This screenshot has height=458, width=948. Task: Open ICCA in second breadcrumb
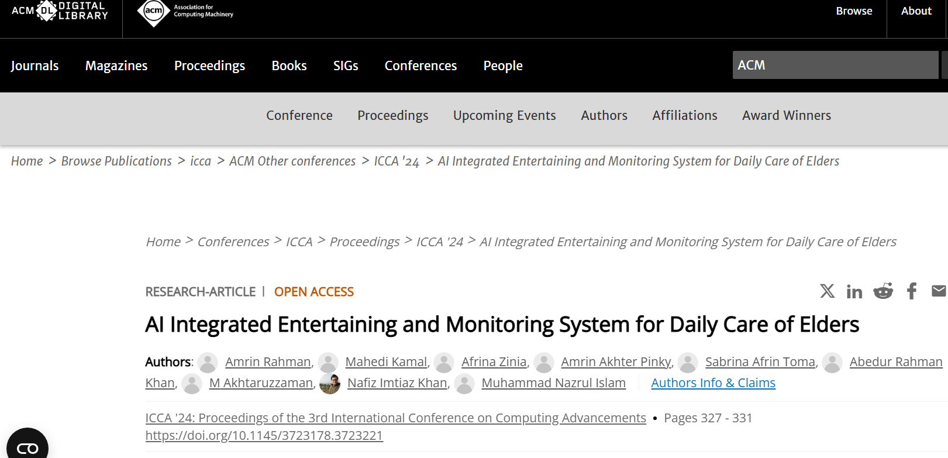click(x=299, y=242)
